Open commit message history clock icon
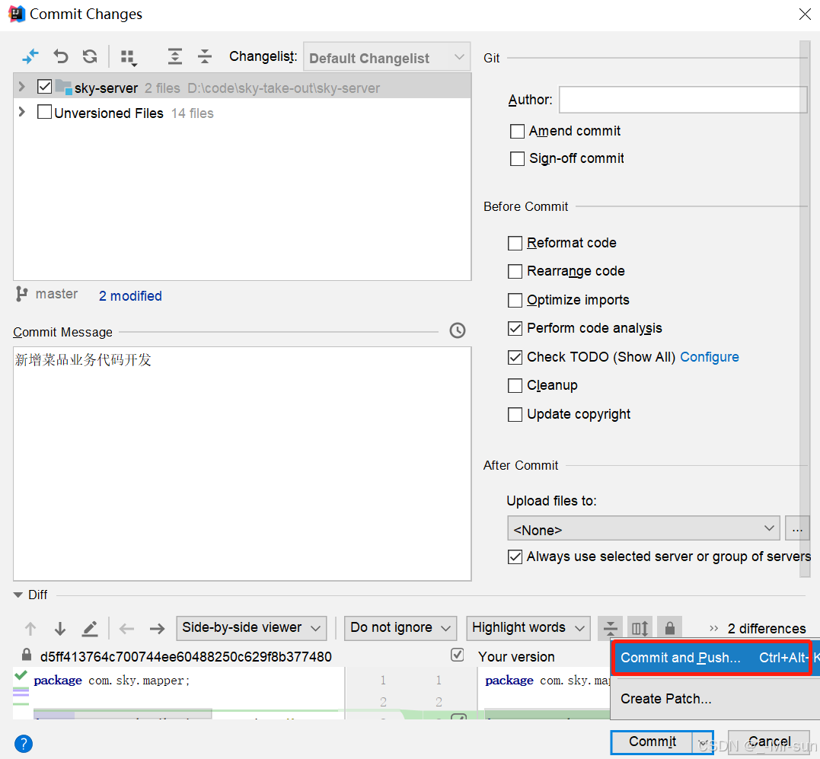This screenshot has height=759, width=820. pyautogui.click(x=457, y=330)
